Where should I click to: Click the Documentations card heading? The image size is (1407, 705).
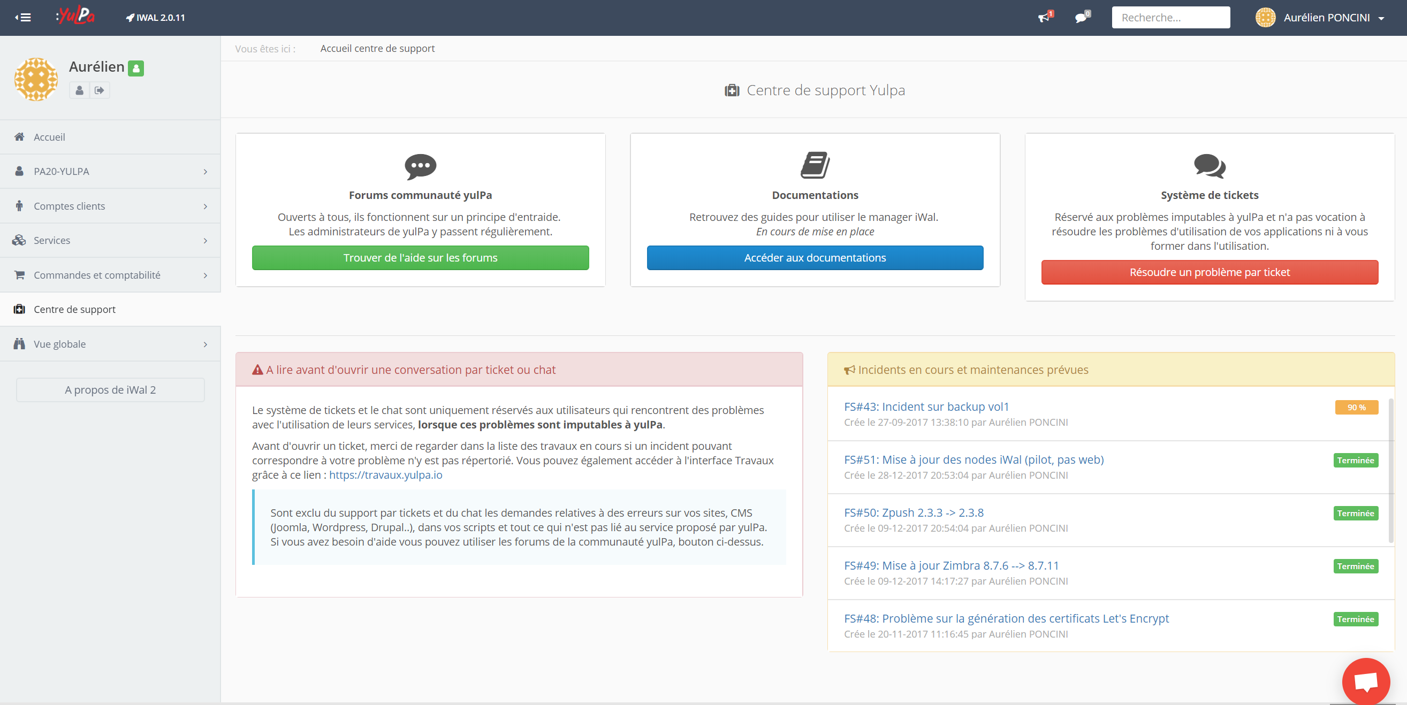[815, 195]
